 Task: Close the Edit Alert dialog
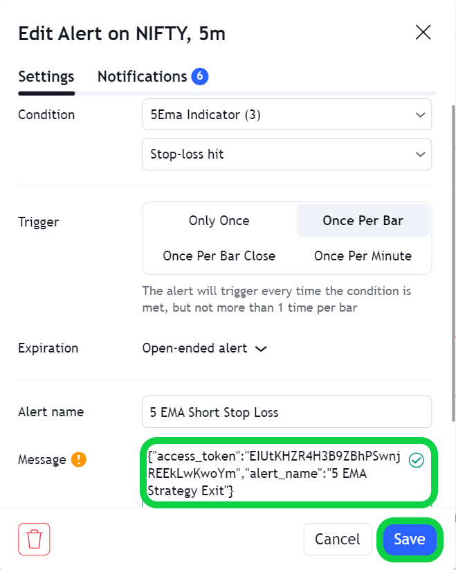[x=423, y=33]
